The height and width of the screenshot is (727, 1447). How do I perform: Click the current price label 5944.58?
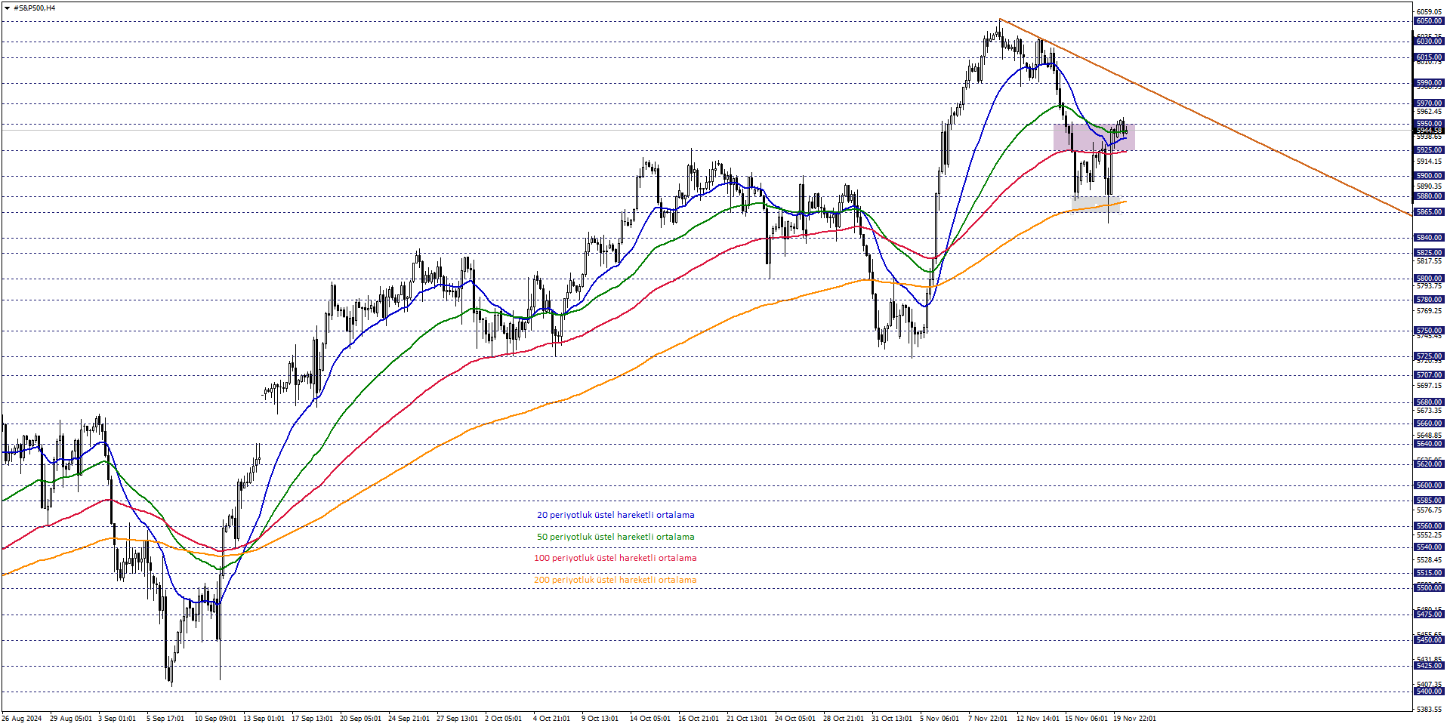point(1429,131)
